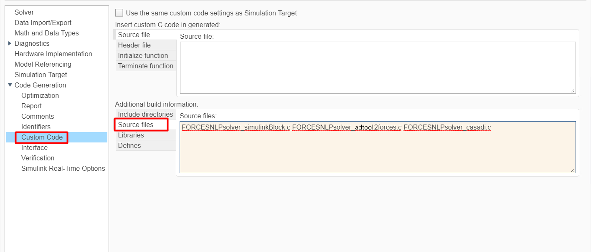
Task: Enable 'Use the same custom code settings' checkbox
Action: coord(119,13)
